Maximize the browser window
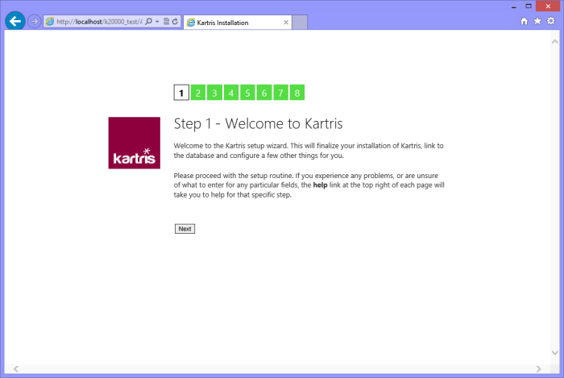The height and width of the screenshot is (378, 564). click(529, 6)
